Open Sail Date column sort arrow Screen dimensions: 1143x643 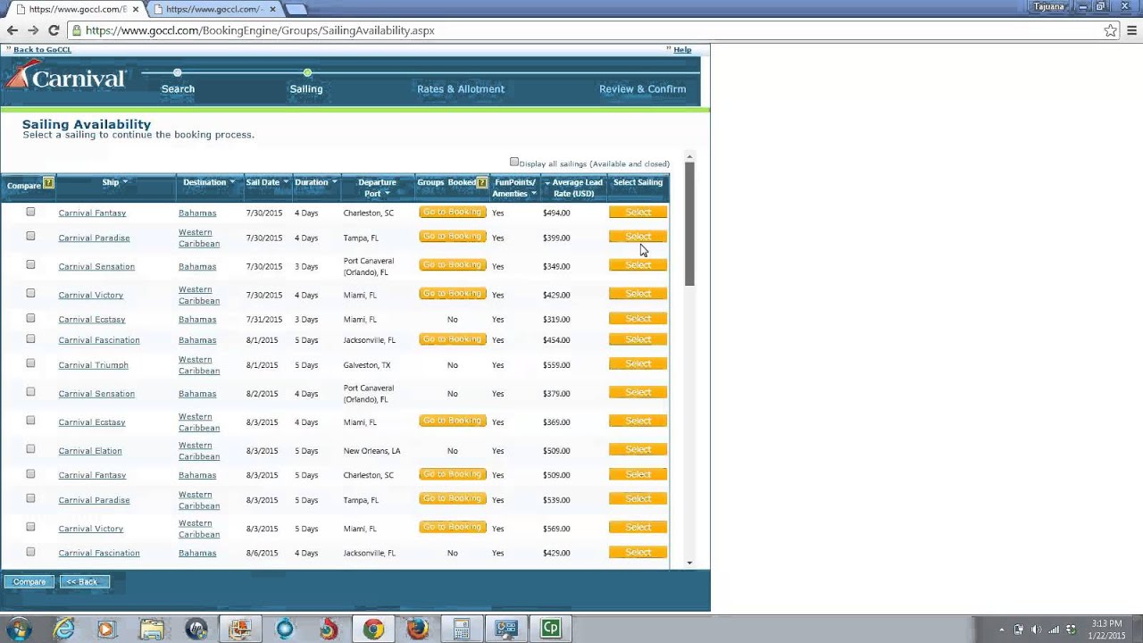(x=286, y=182)
